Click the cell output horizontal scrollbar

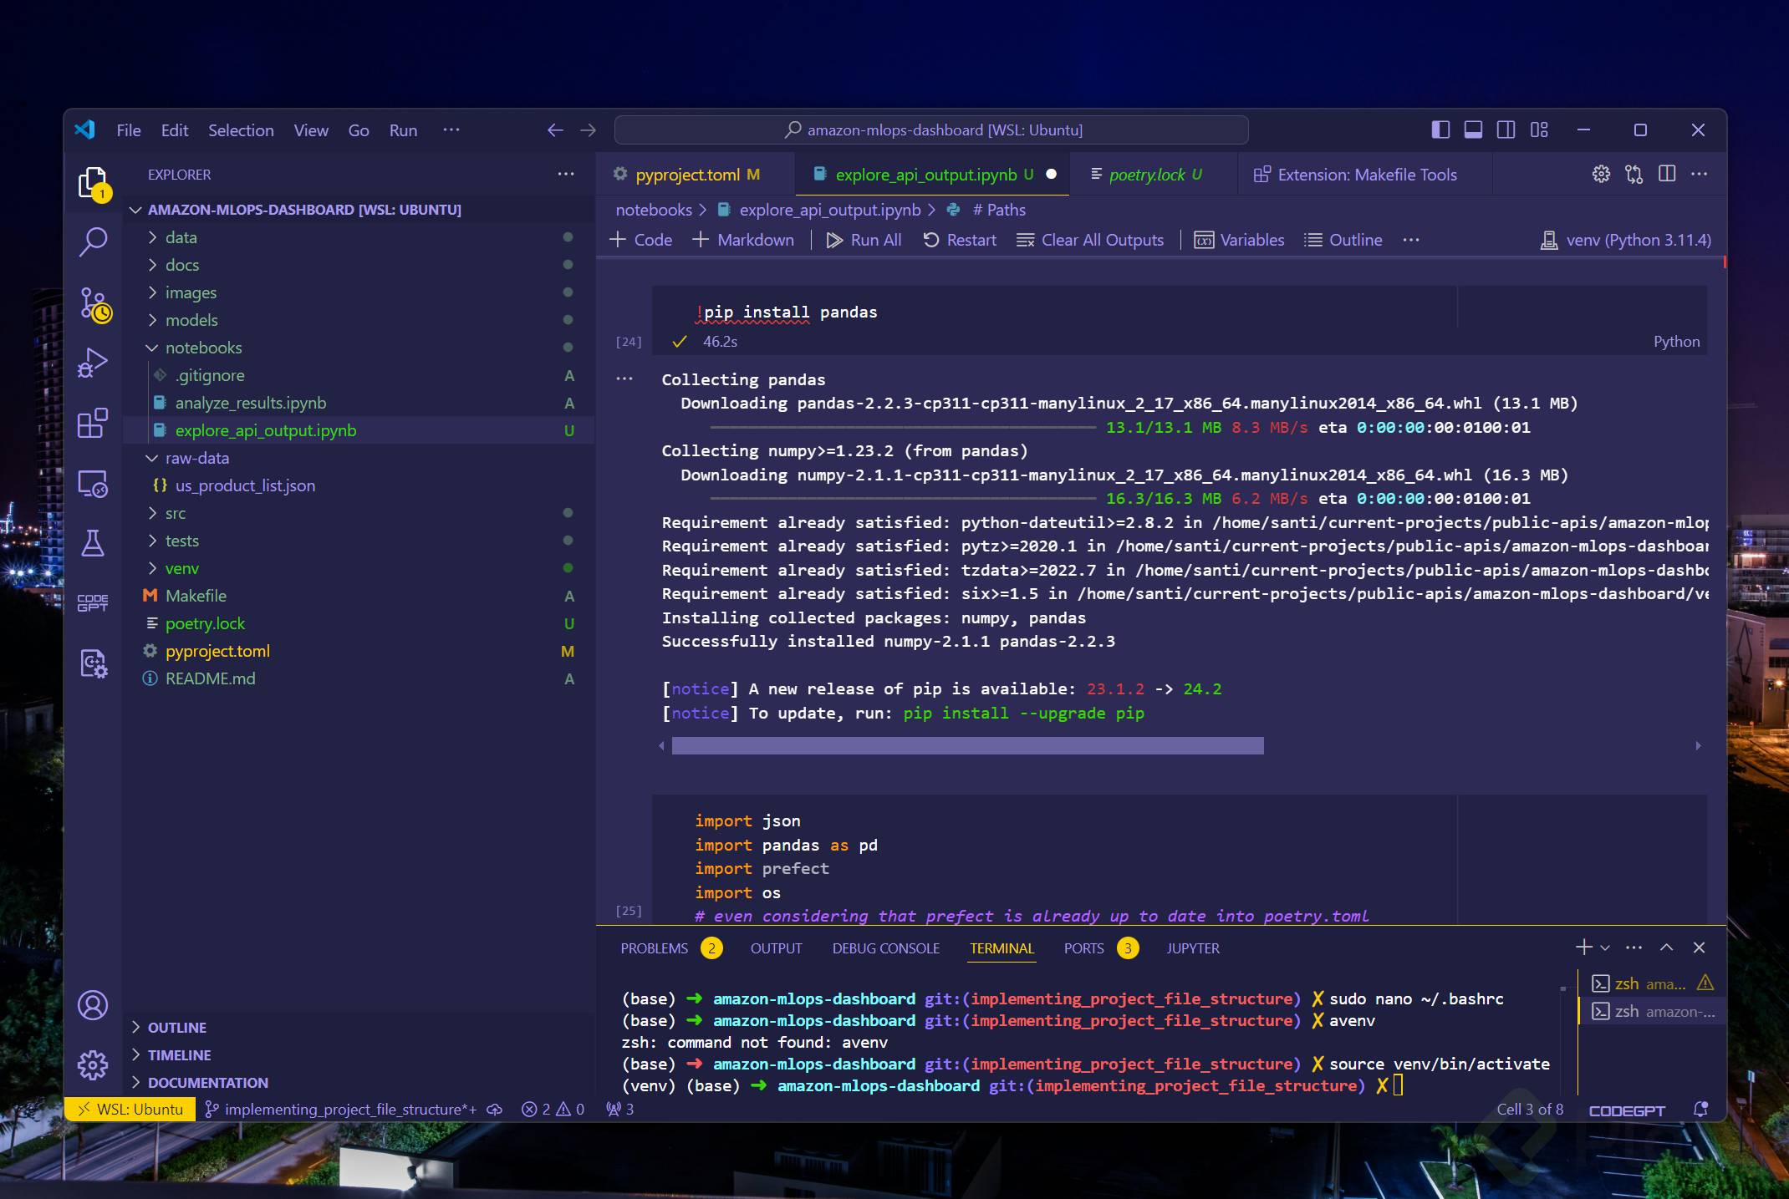[967, 745]
